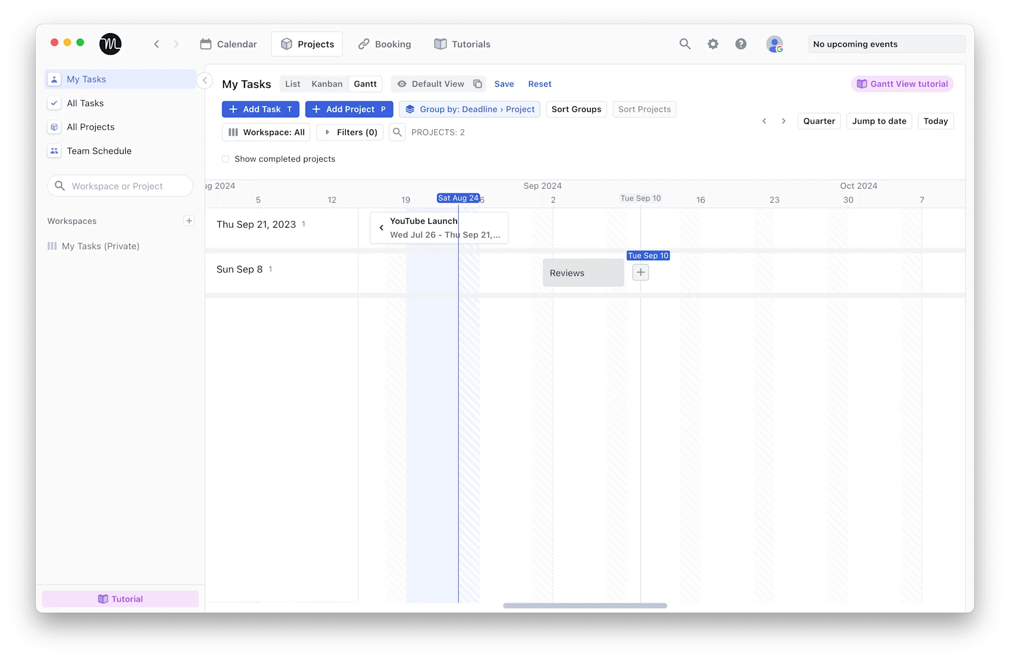This screenshot has height=660, width=1010.
Task: Open settings via the gear icon
Action: click(x=714, y=44)
